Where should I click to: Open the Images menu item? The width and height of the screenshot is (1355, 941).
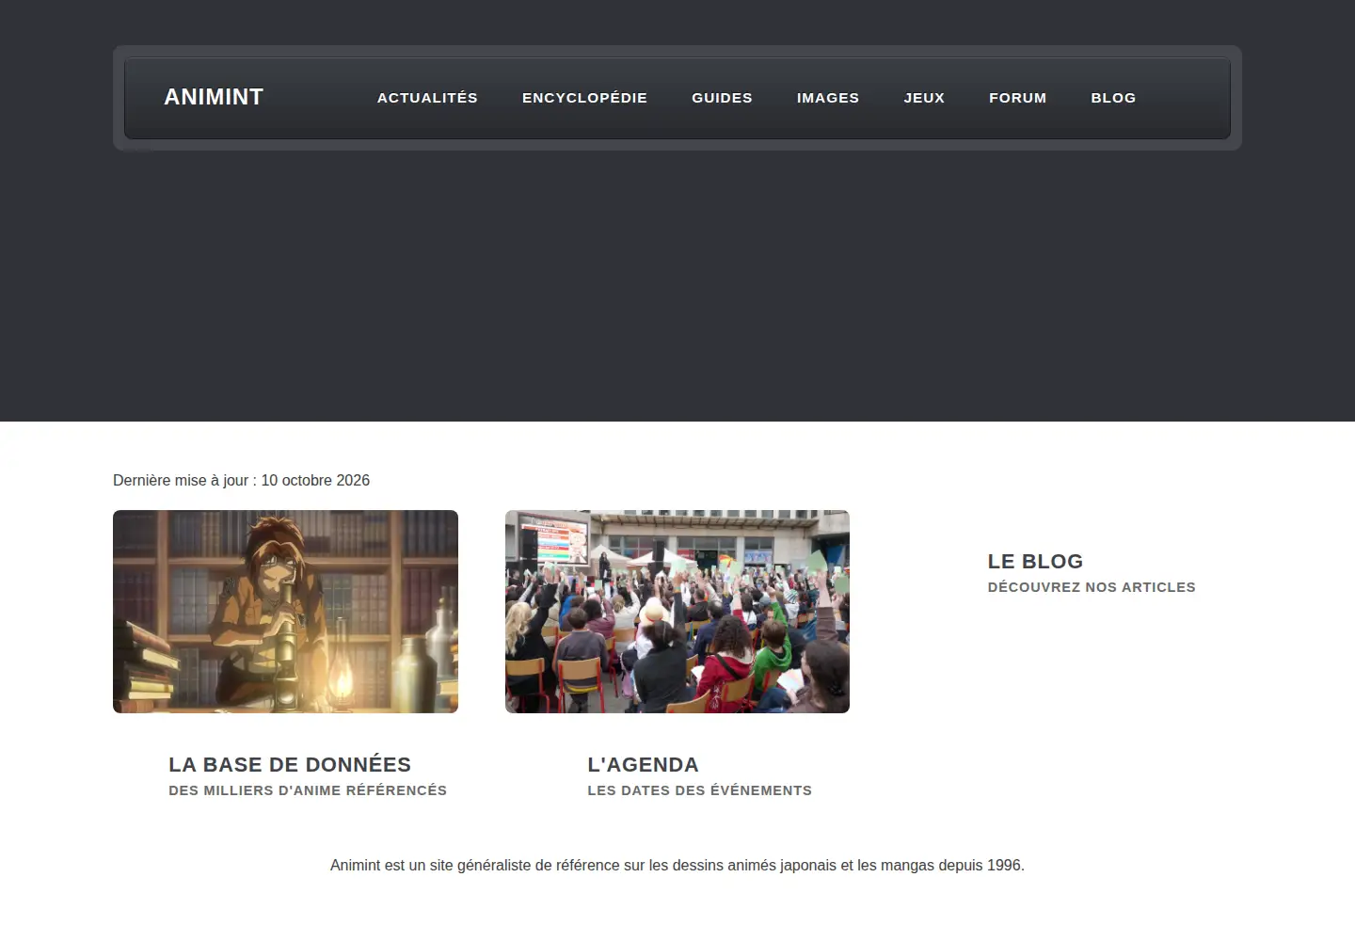(x=828, y=98)
